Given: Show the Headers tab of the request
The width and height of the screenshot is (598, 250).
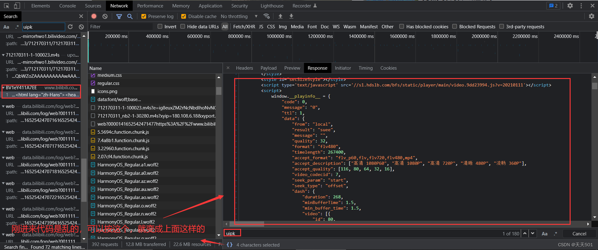Looking at the screenshot, I should pyautogui.click(x=244, y=68).
